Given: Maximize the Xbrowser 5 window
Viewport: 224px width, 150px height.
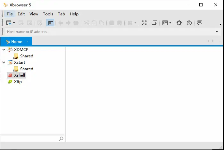Looking at the screenshot, I should [x=201, y=5].
